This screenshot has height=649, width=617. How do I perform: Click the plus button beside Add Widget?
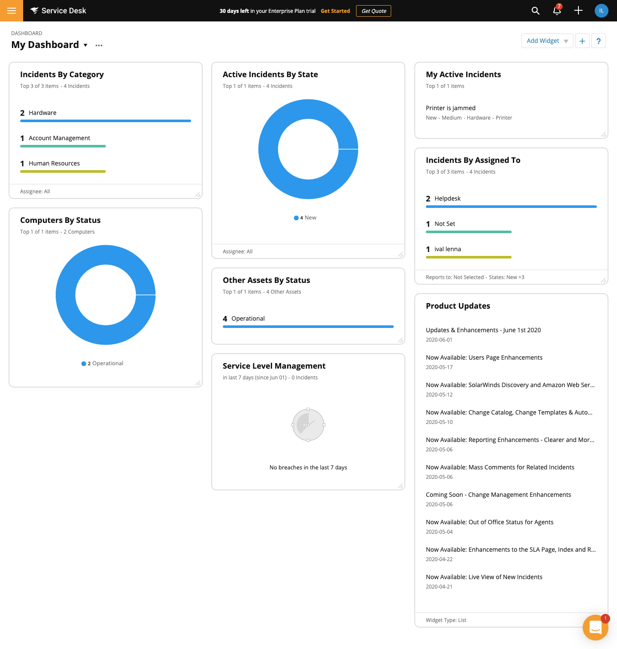pos(582,41)
